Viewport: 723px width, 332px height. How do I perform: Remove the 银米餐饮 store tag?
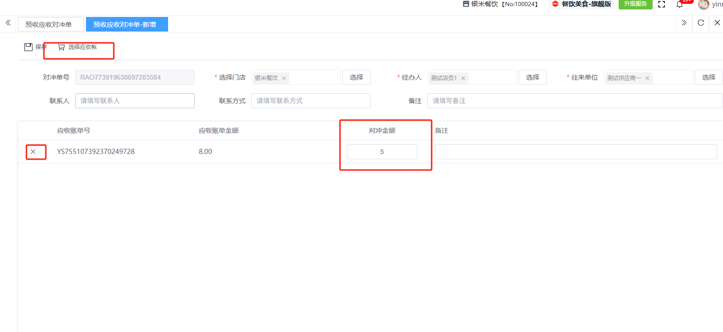pyautogui.click(x=284, y=78)
